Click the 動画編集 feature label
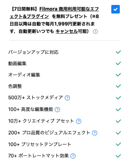This screenshot has height=167, width=129. pos(17,63)
